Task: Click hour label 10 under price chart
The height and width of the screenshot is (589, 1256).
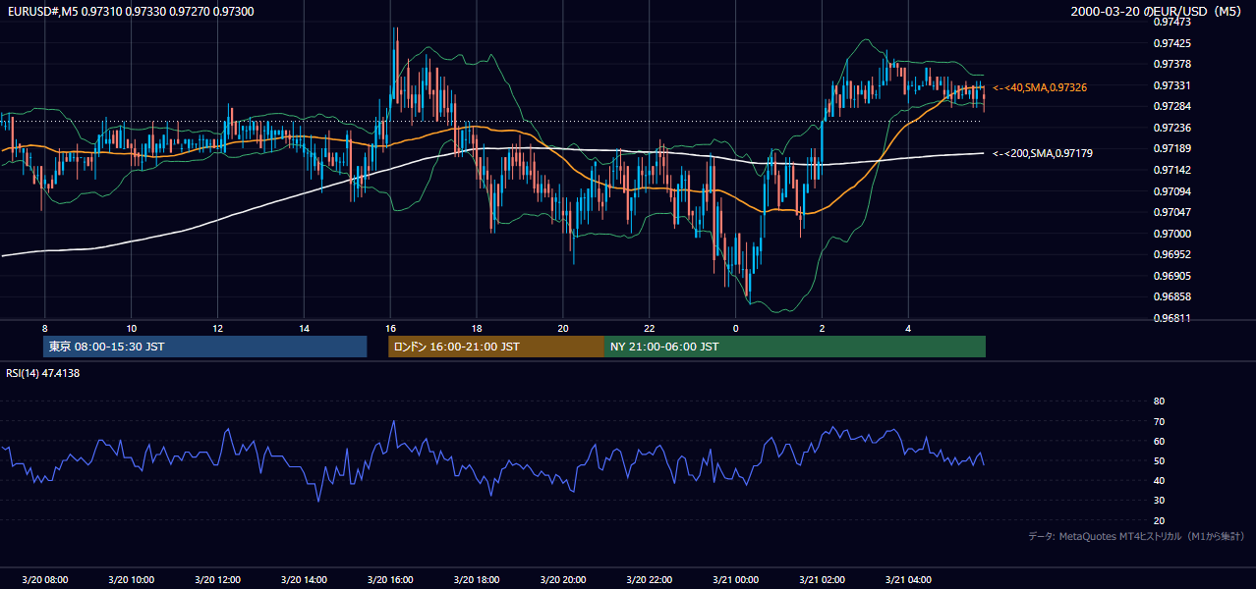Action: pyautogui.click(x=131, y=328)
